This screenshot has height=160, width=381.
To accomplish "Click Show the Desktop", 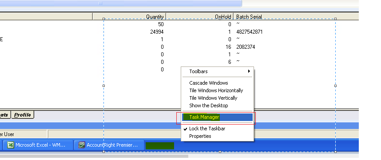I will pyautogui.click(x=218, y=105).
